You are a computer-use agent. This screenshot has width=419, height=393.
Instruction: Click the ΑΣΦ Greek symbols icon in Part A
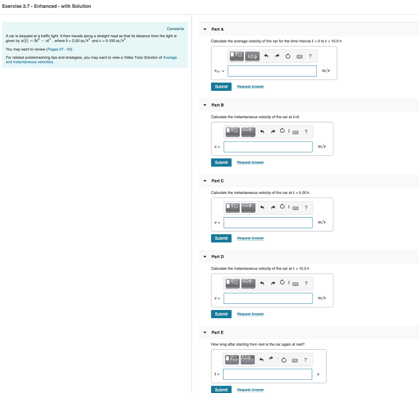[252, 56]
